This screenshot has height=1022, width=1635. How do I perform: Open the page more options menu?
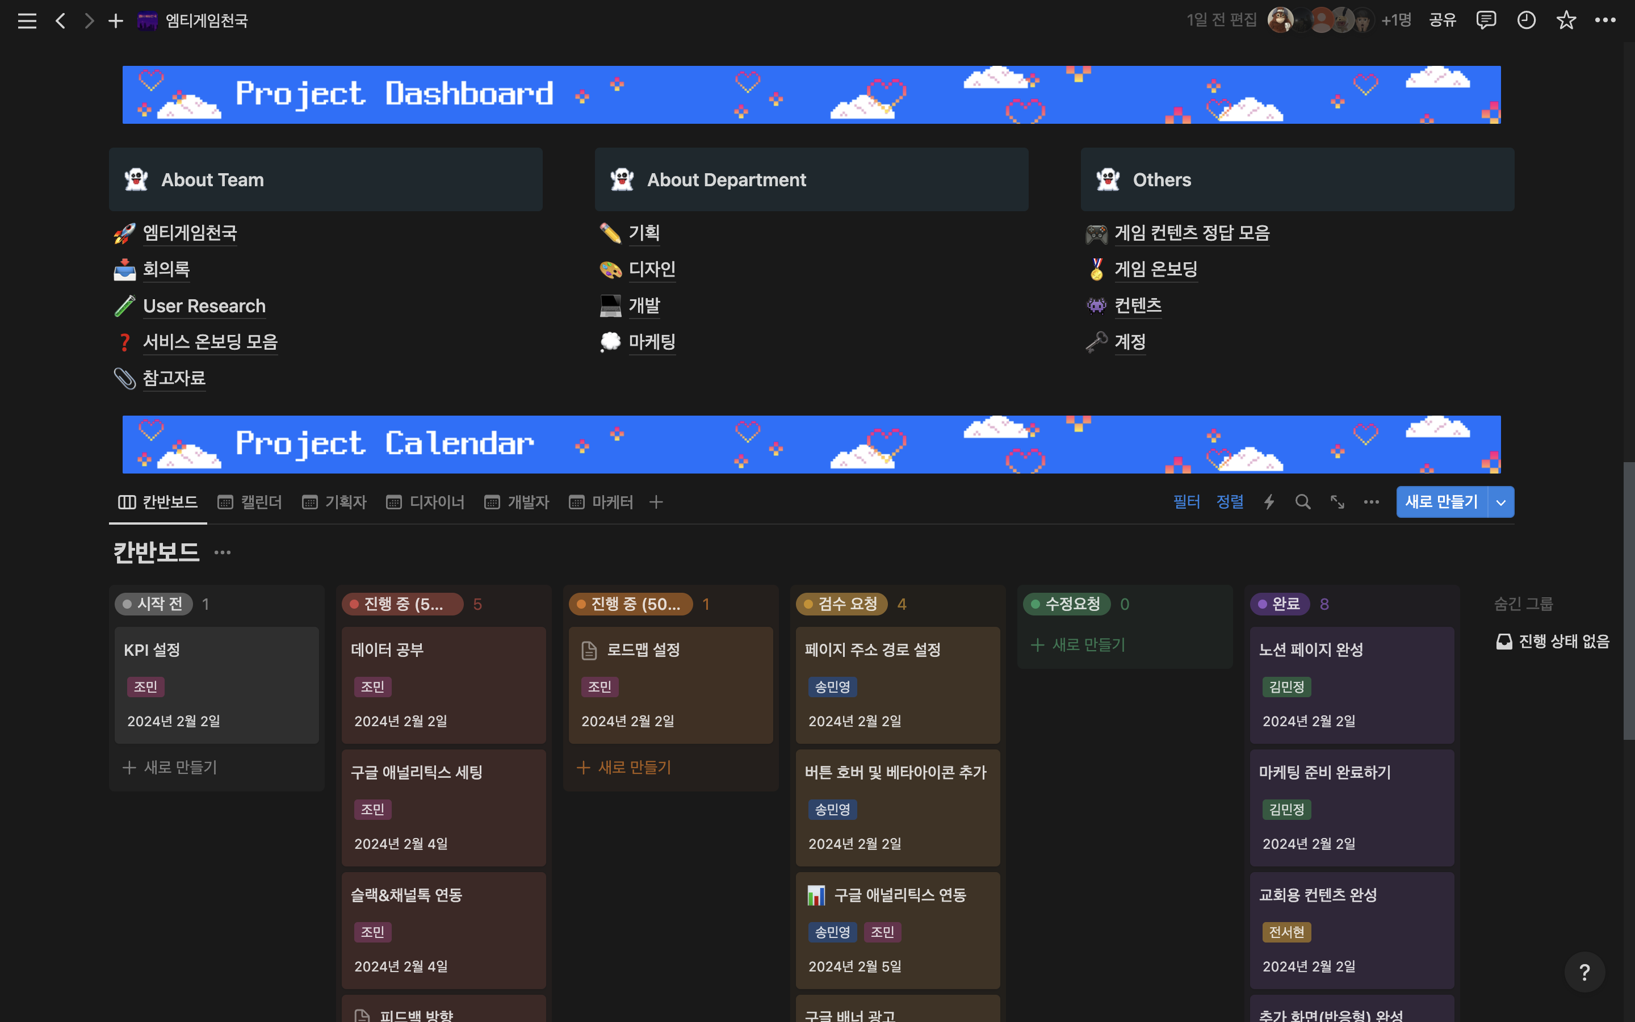(x=1605, y=20)
